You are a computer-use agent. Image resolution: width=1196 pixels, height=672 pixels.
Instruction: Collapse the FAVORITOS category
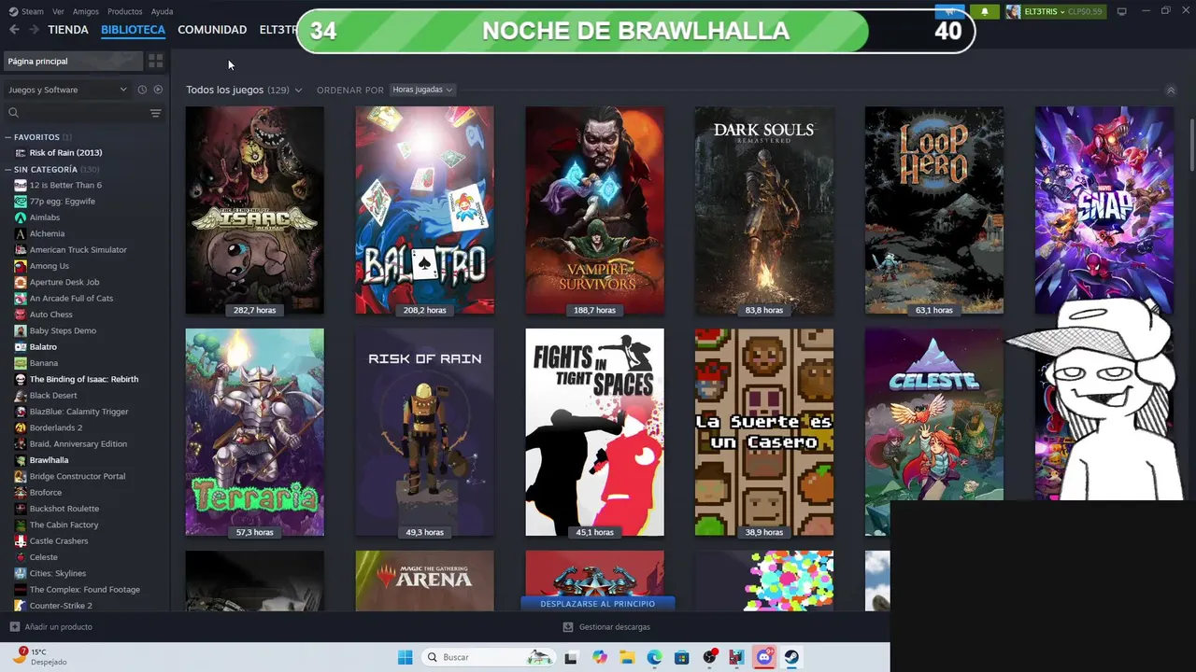(x=8, y=137)
